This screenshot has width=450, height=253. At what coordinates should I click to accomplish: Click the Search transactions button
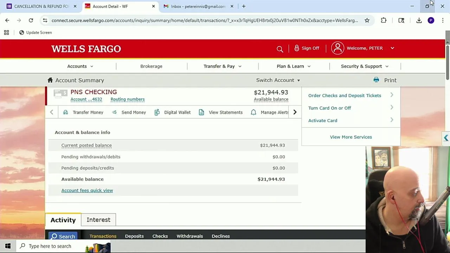pyautogui.click(x=63, y=236)
